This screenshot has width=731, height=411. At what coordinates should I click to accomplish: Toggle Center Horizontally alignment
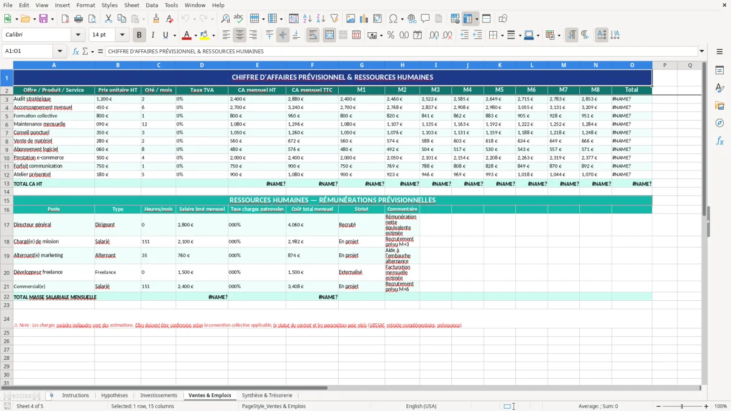[x=239, y=35]
